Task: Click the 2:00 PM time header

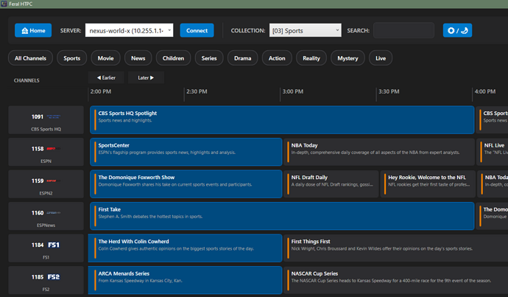Action: coord(101,92)
